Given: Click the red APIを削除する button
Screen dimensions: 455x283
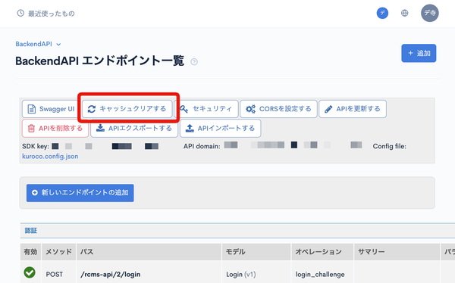Looking at the screenshot, I should point(55,129).
